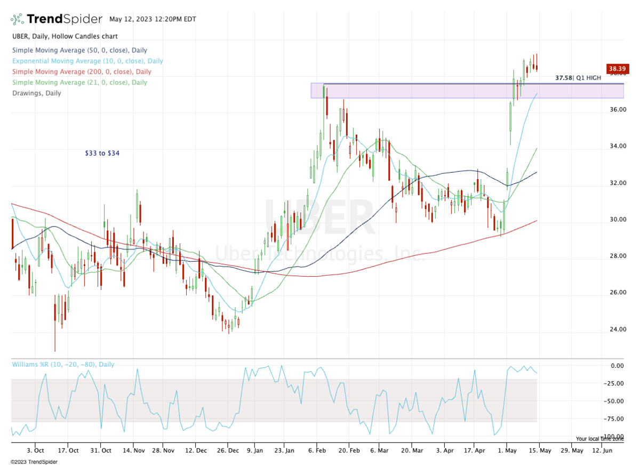Select the purple Q1 high resistance zone

(x=416, y=91)
